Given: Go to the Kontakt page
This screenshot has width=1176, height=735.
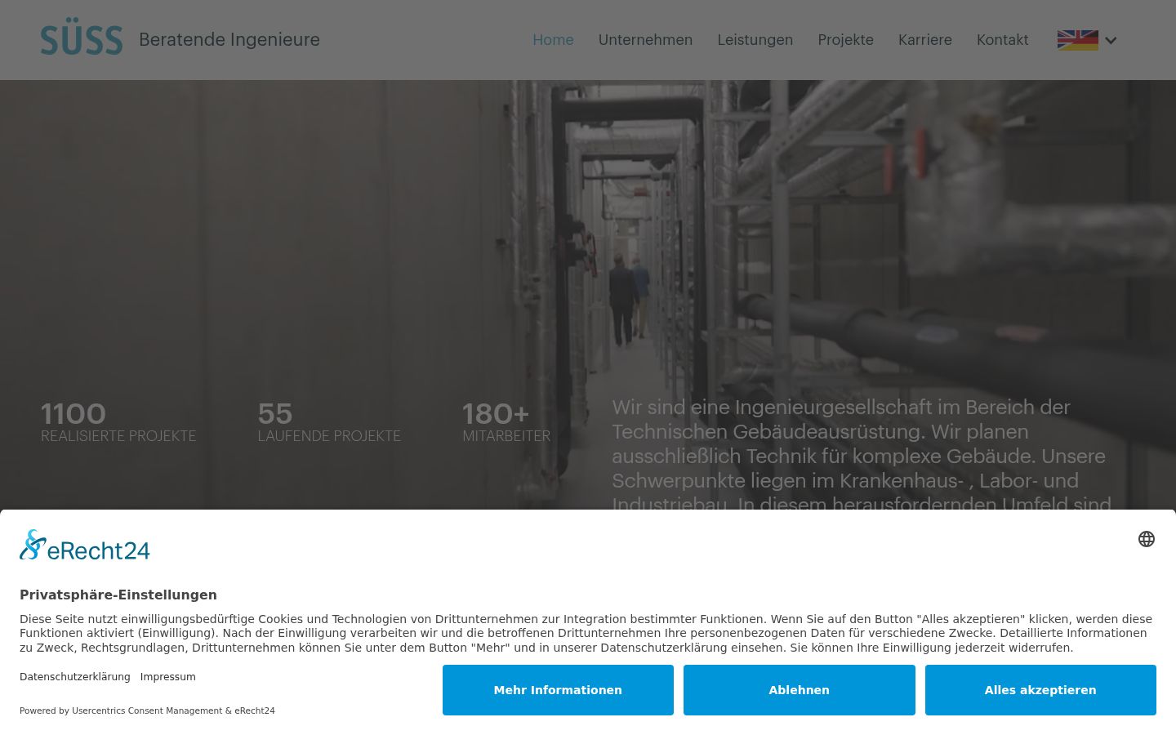Looking at the screenshot, I should [1002, 40].
